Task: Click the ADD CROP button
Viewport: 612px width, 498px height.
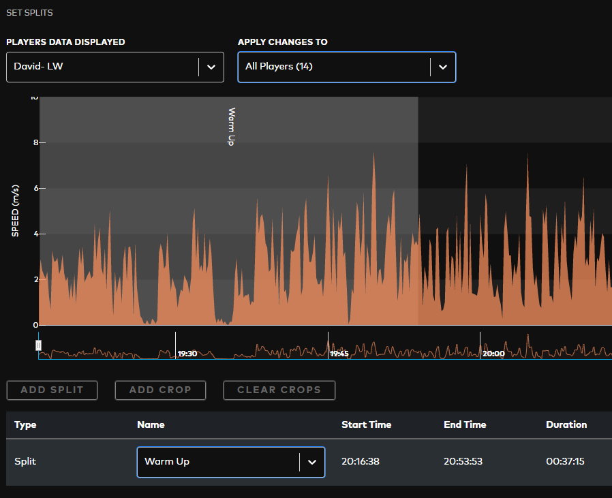Action: point(160,390)
